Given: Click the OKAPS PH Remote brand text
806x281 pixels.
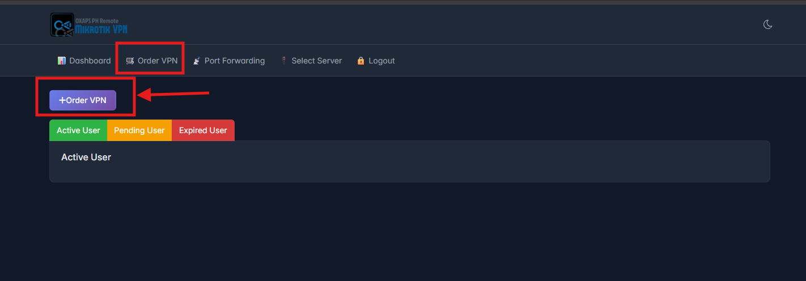Looking at the screenshot, I should point(97,20).
